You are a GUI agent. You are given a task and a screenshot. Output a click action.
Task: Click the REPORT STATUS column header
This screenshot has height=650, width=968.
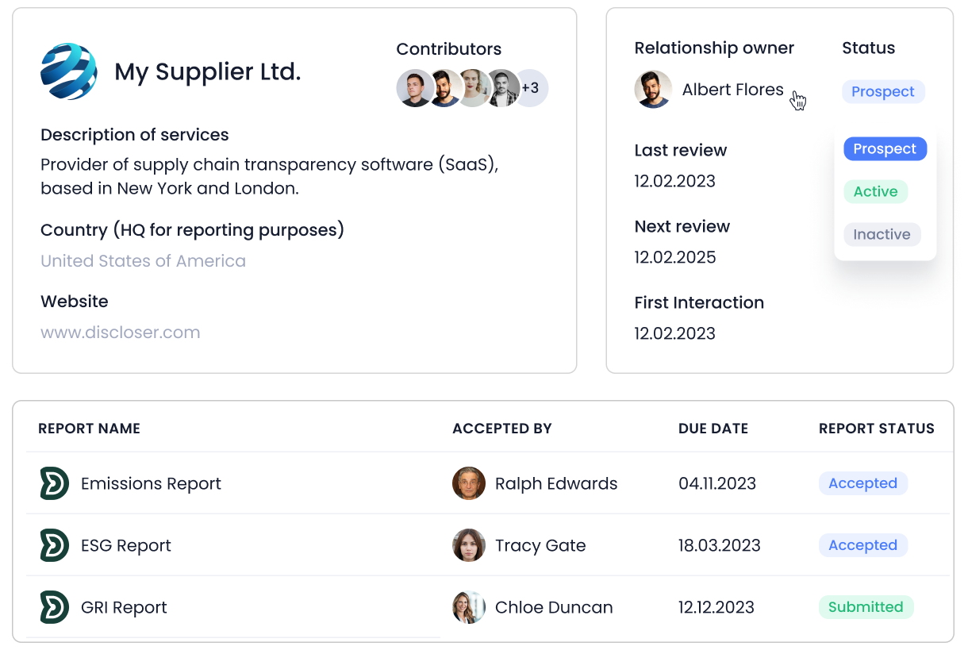877,429
